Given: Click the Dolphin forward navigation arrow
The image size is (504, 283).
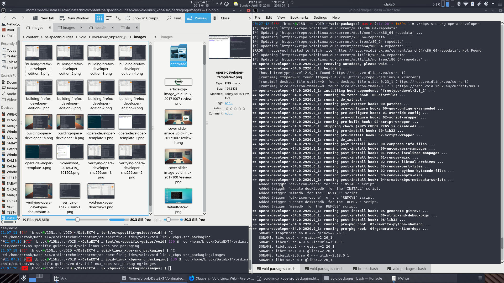Looking at the screenshot, I should pyautogui.click(x=23, y=18).
